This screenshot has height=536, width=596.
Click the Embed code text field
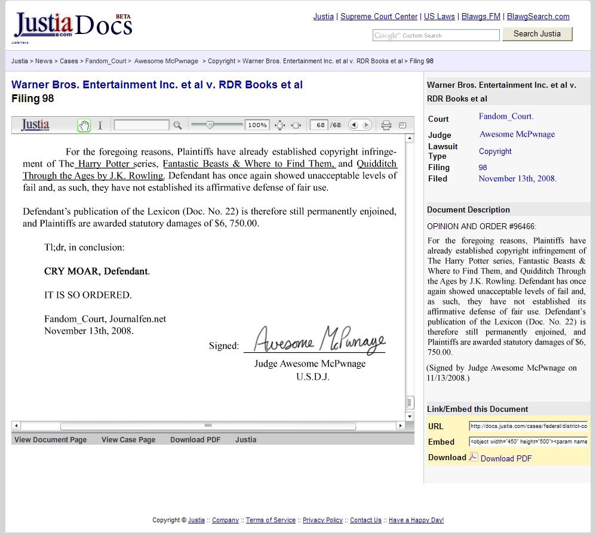(x=528, y=442)
